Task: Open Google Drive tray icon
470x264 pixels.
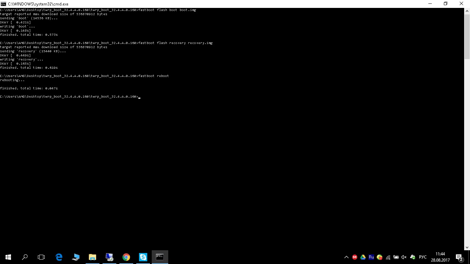Action: coord(363,257)
